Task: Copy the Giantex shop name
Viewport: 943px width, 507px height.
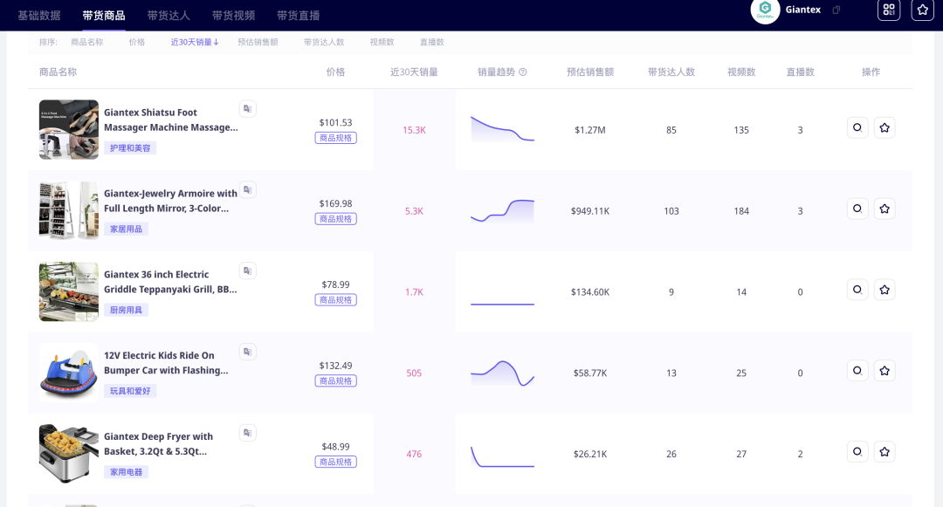Action: [x=836, y=10]
